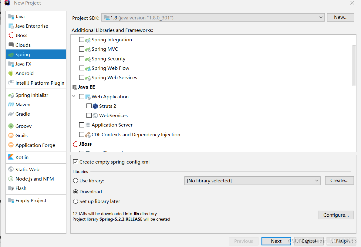The image size is (361, 247).
Task: Collapse the Web Application tree node
Action: [x=74, y=96]
